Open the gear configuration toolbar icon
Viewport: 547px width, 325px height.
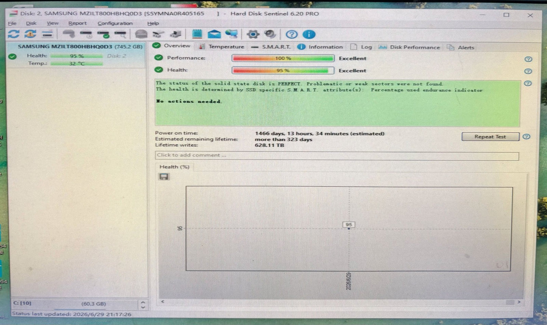pyautogui.click(x=252, y=34)
